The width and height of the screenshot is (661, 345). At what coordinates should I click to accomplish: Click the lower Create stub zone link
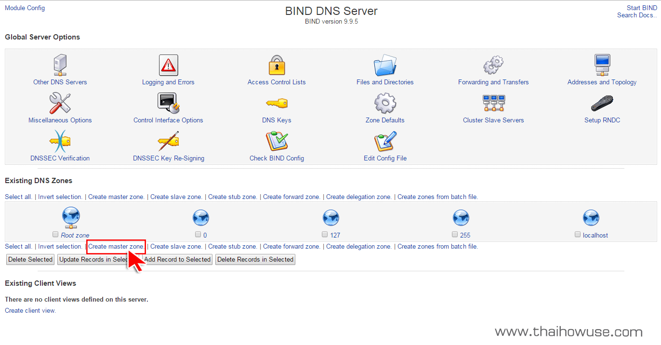click(x=233, y=247)
